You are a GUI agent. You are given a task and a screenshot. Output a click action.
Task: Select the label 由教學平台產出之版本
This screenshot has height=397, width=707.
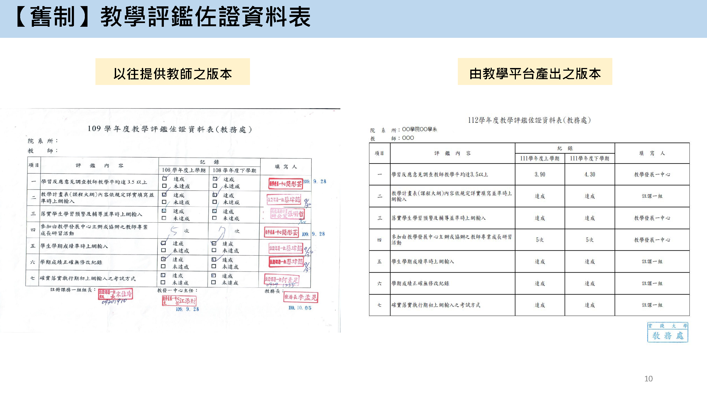(535, 74)
